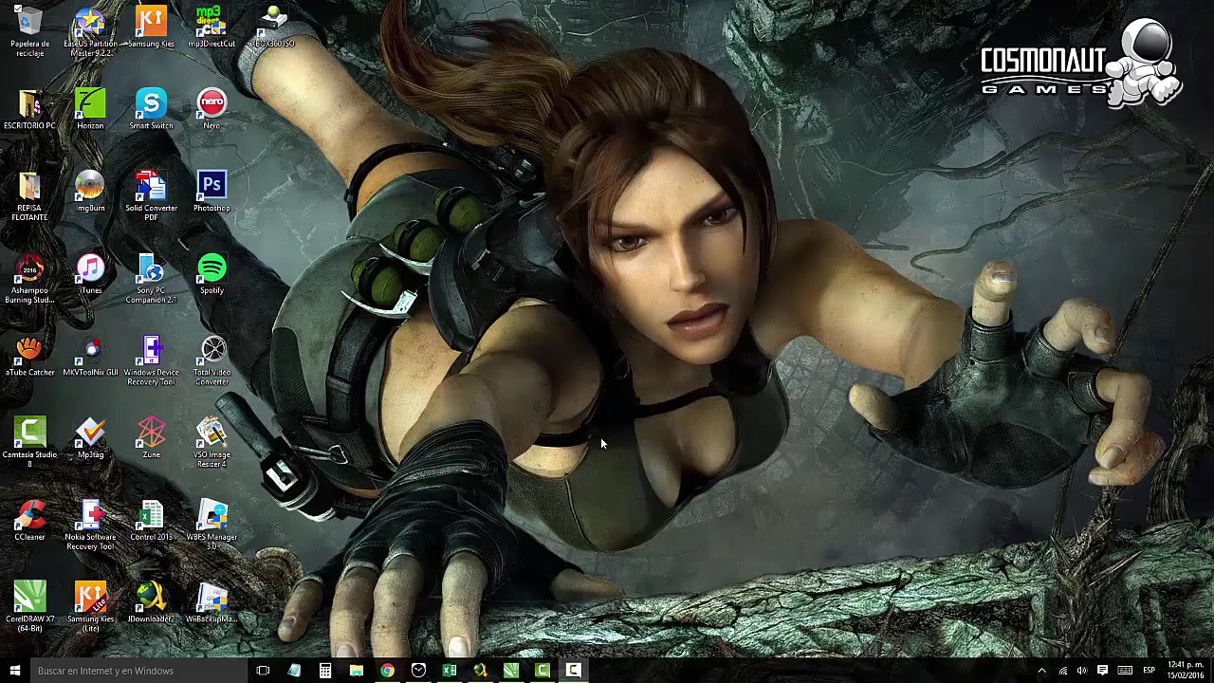Viewport: 1214px width, 683px height.
Task: Open Task View from the taskbar
Action: 263,671
